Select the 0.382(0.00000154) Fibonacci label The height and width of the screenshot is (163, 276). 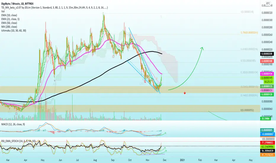pyautogui.click(x=249, y=72)
